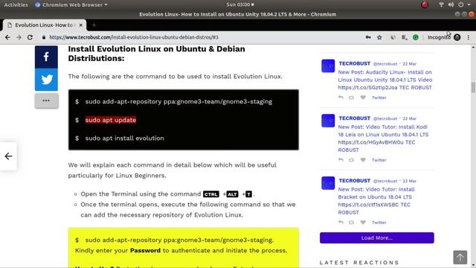This screenshot has height=268, width=476.
Task: Click the Incognito profile icon
Action: pos(457,37)
